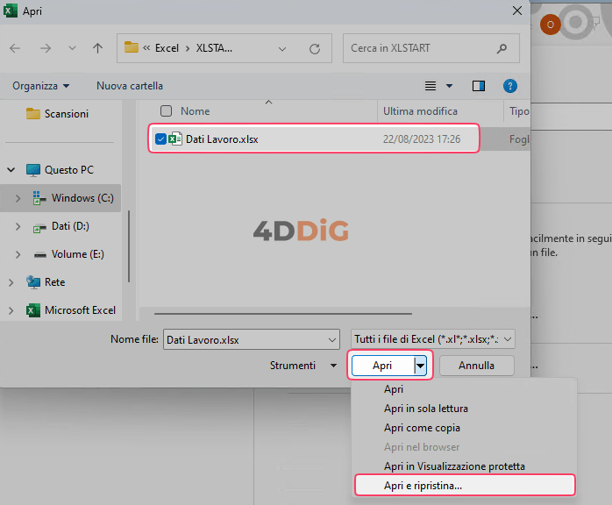This screenshot has height=505, width=612.
Task: Click the search magnifier icon
Action: [502, 48]
